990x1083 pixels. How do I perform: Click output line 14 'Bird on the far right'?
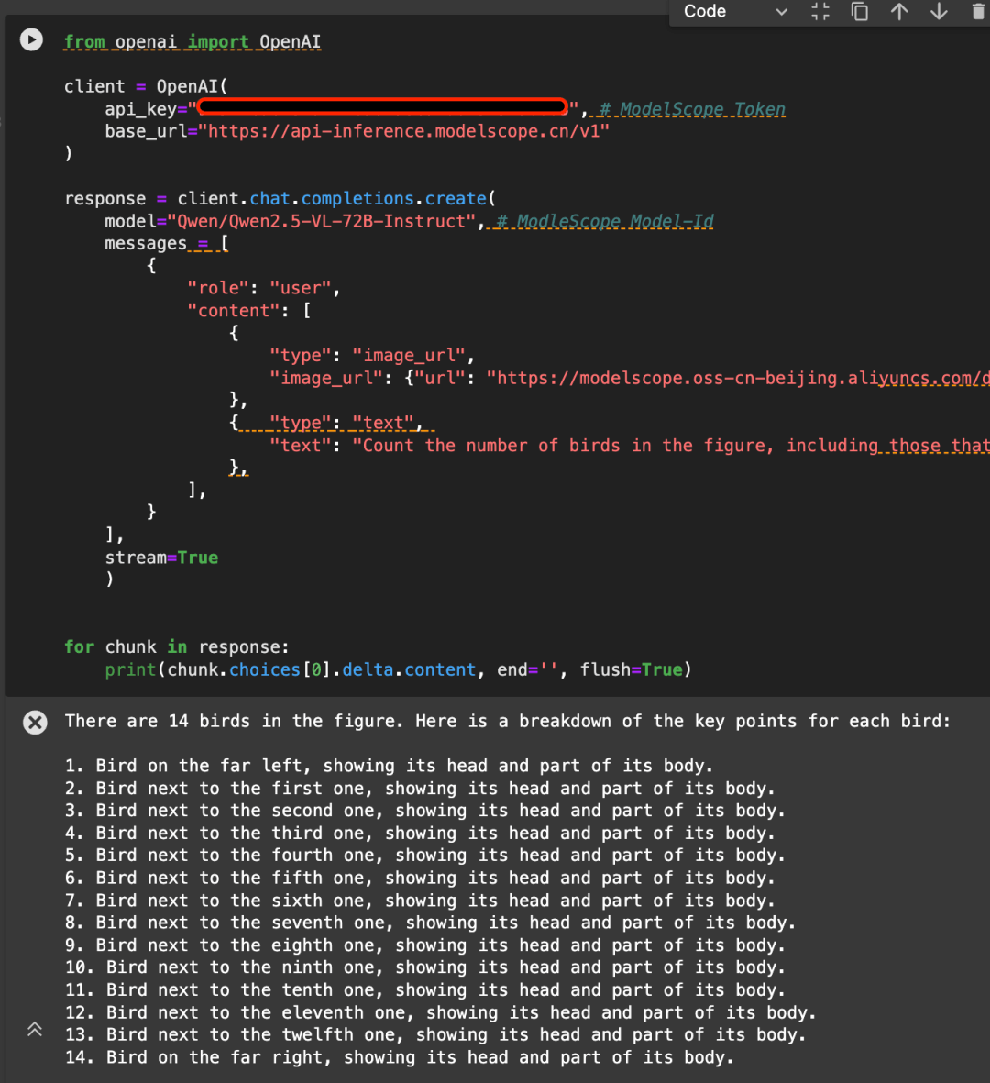pos(399,1057)
